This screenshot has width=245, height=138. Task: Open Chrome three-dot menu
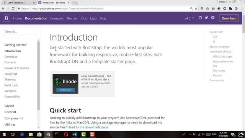[x=242, y=8]
